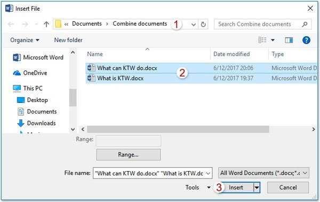This screenshot has height=202, width=320.
Task: Open OneDrive in the sidebar
Action: point(30,73)
